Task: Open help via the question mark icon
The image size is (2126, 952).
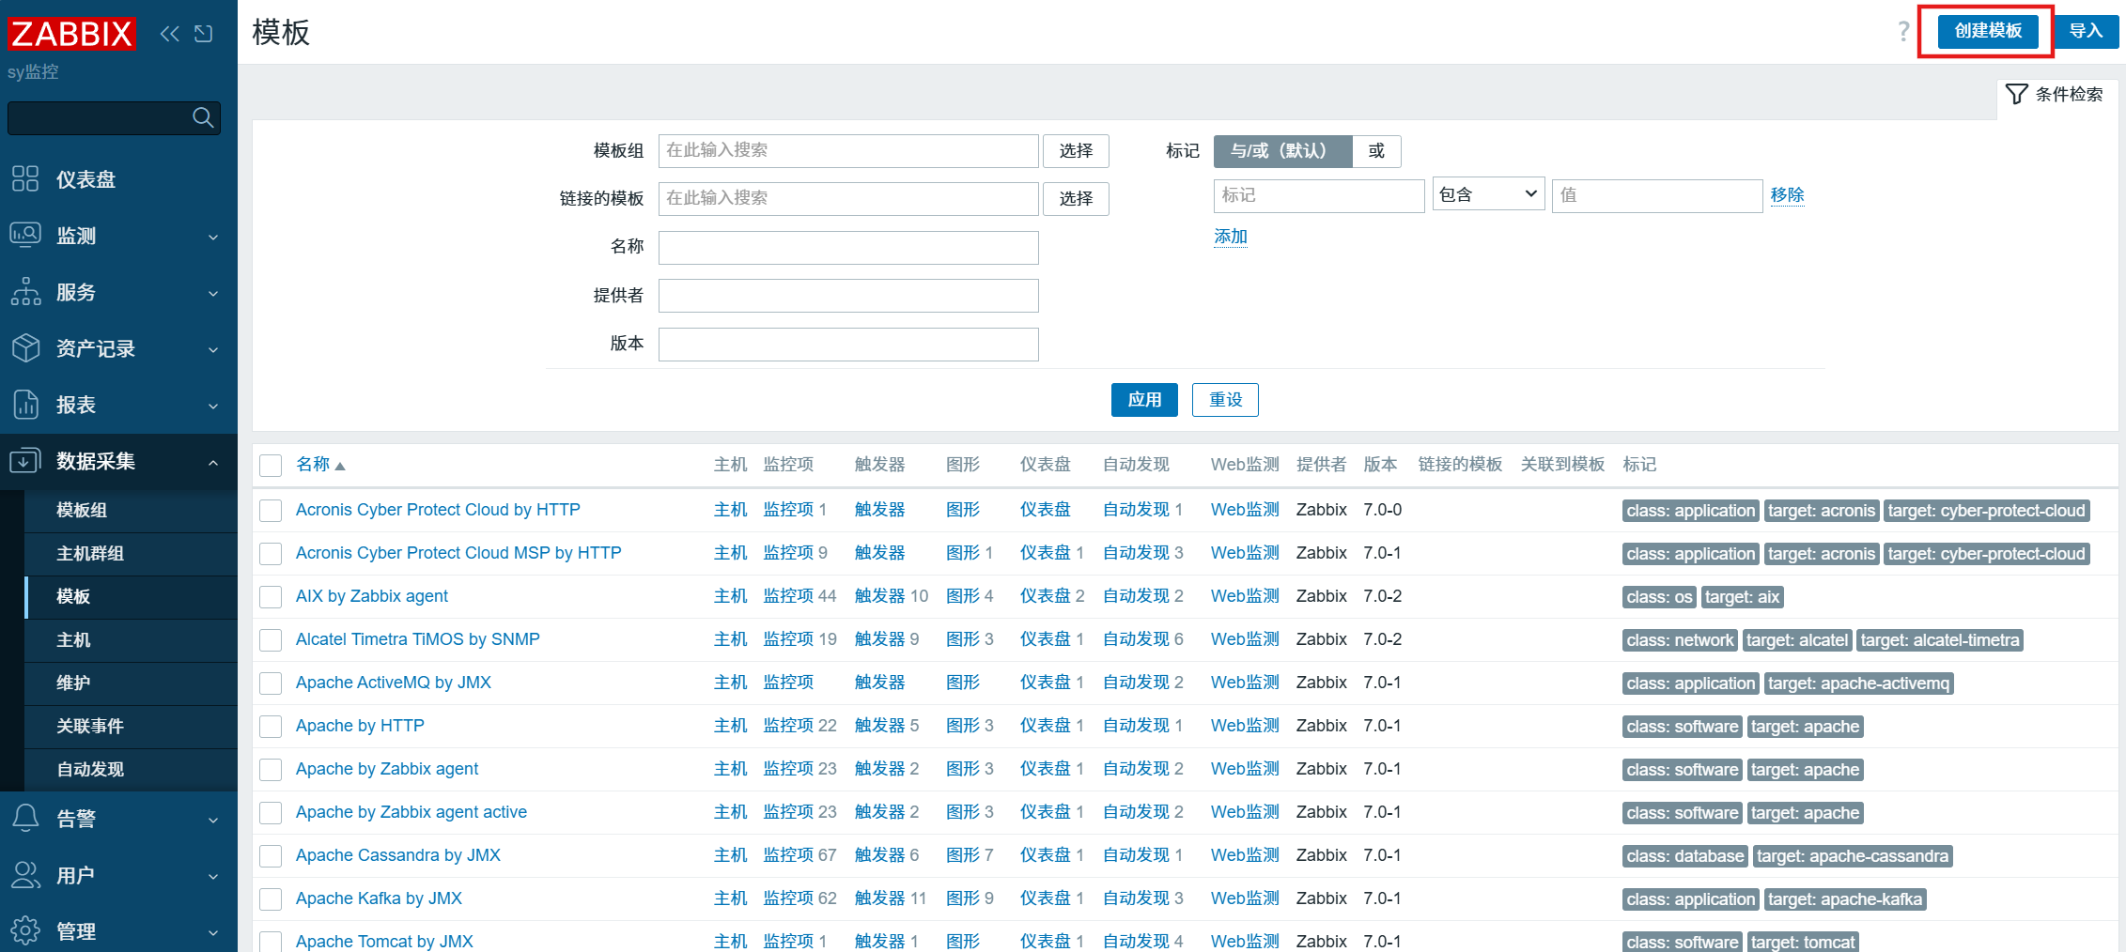Action: tap(1903, 31)
